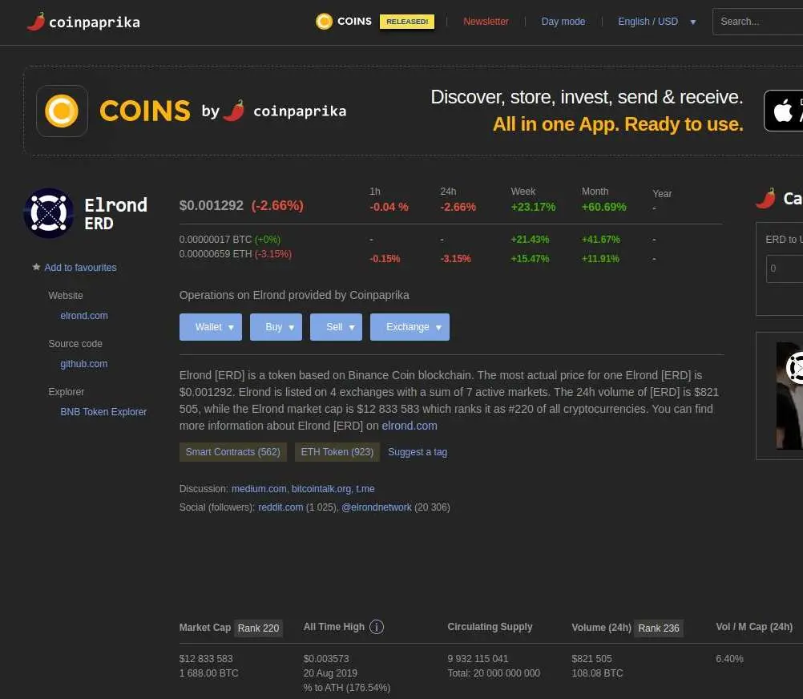Screen dimensions: 803x699
Task: Click the Elrond thumbnail image on right
Action: (x=789, y=395)
